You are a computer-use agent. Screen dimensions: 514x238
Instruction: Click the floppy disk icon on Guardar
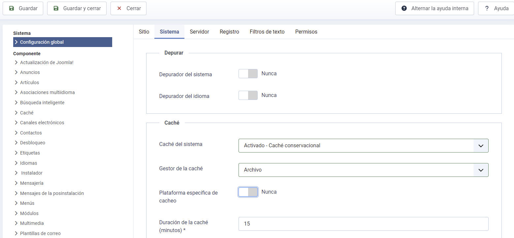(x=12, y=9)
